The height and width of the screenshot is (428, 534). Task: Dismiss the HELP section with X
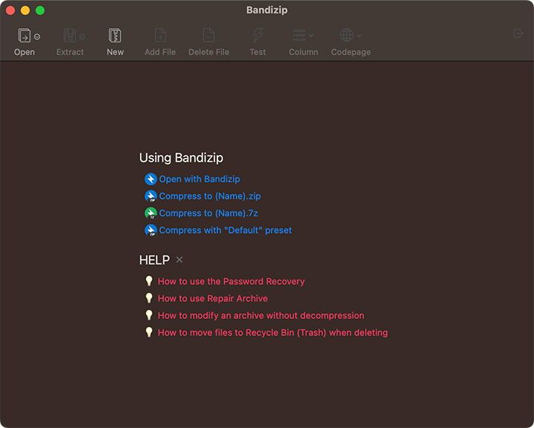[179, 260]
